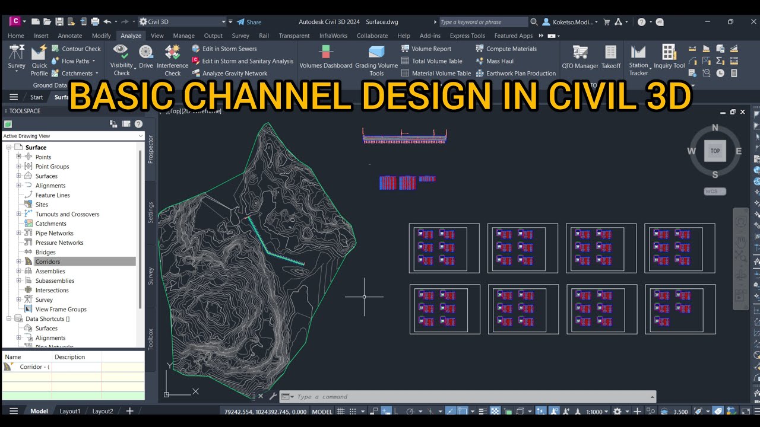This screenshot has height=427, width=760.
Task: Toggle transparency display in status bar
Action: click(x=496, y=411)
